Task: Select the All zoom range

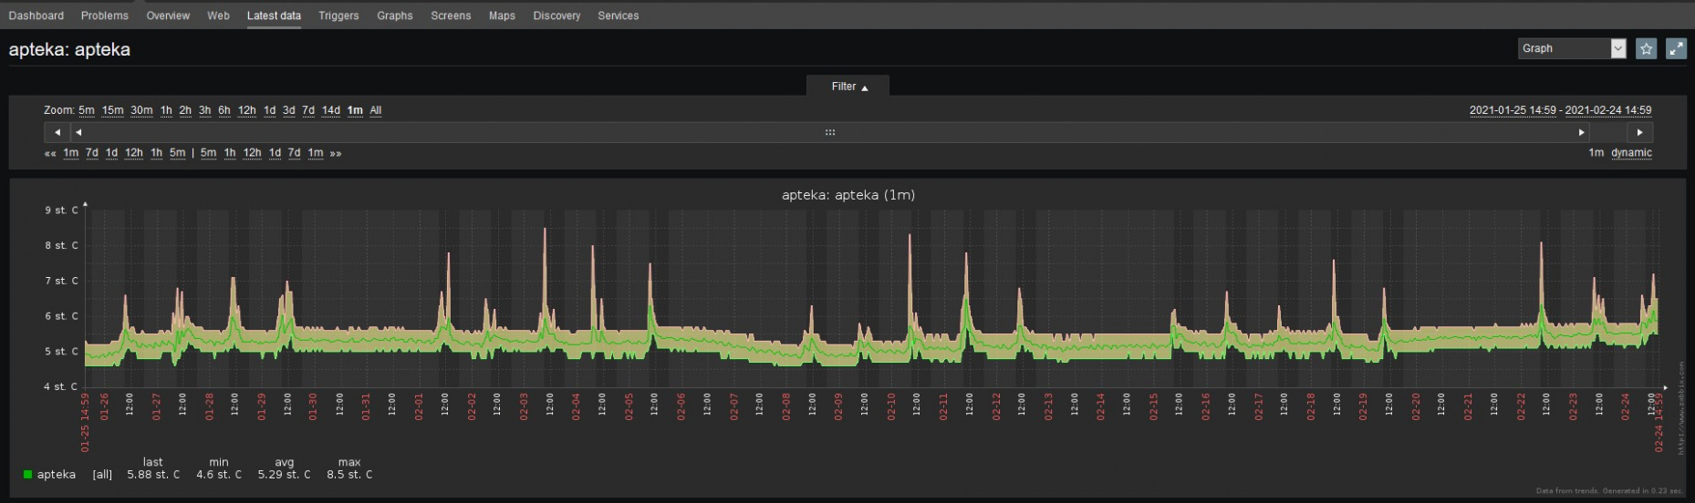Action: click(375, 110)
